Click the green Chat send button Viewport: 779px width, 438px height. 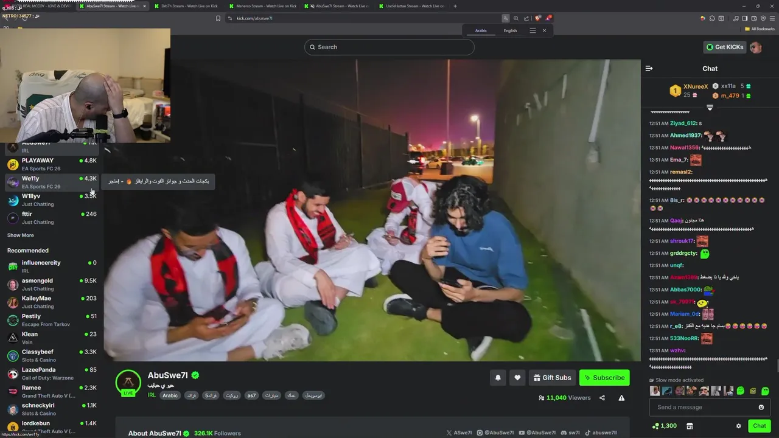point(760,426)
